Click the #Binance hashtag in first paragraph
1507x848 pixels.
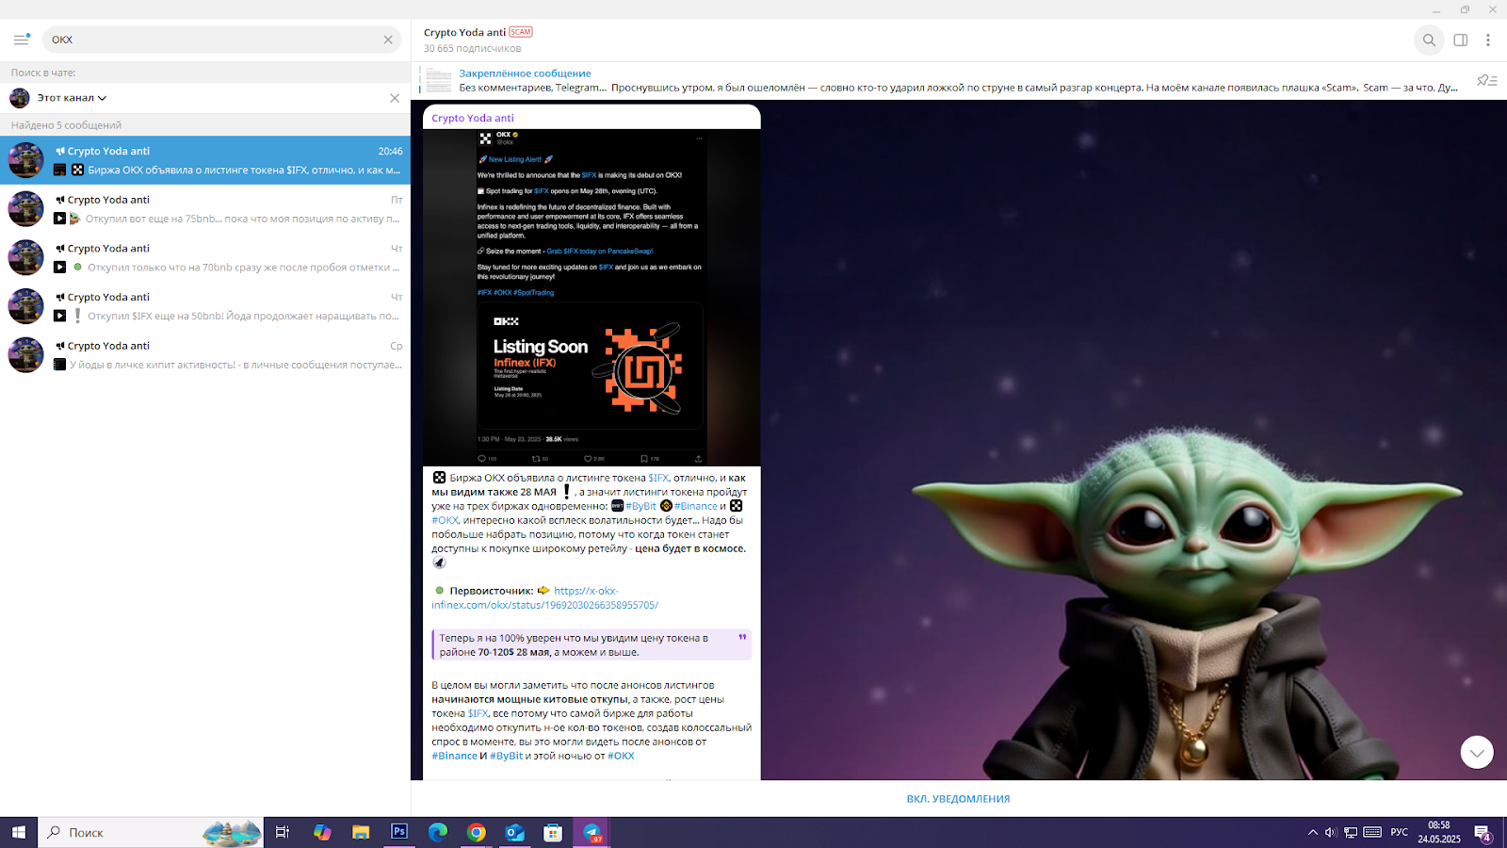[695, 506]
